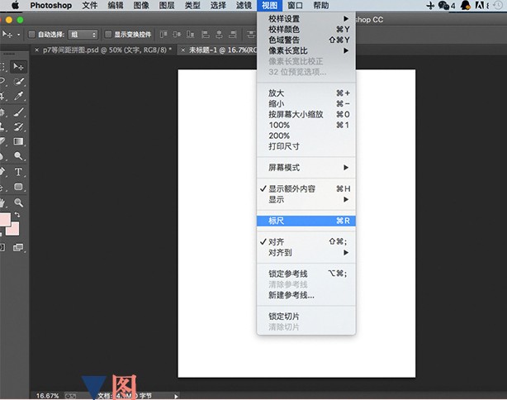Click the align vertical centers icon
This screenshot has width=507, height=400.
tap(177, 35)
